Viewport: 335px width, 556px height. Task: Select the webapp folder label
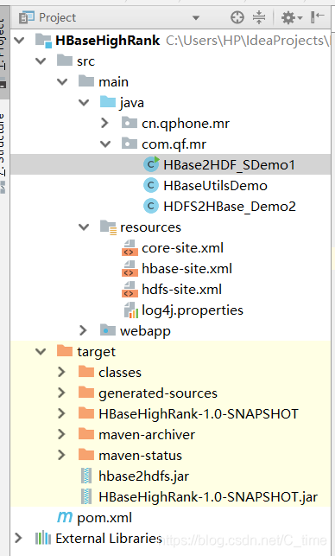coord(145,331)
